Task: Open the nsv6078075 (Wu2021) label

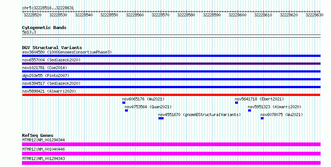Action: 282,115
